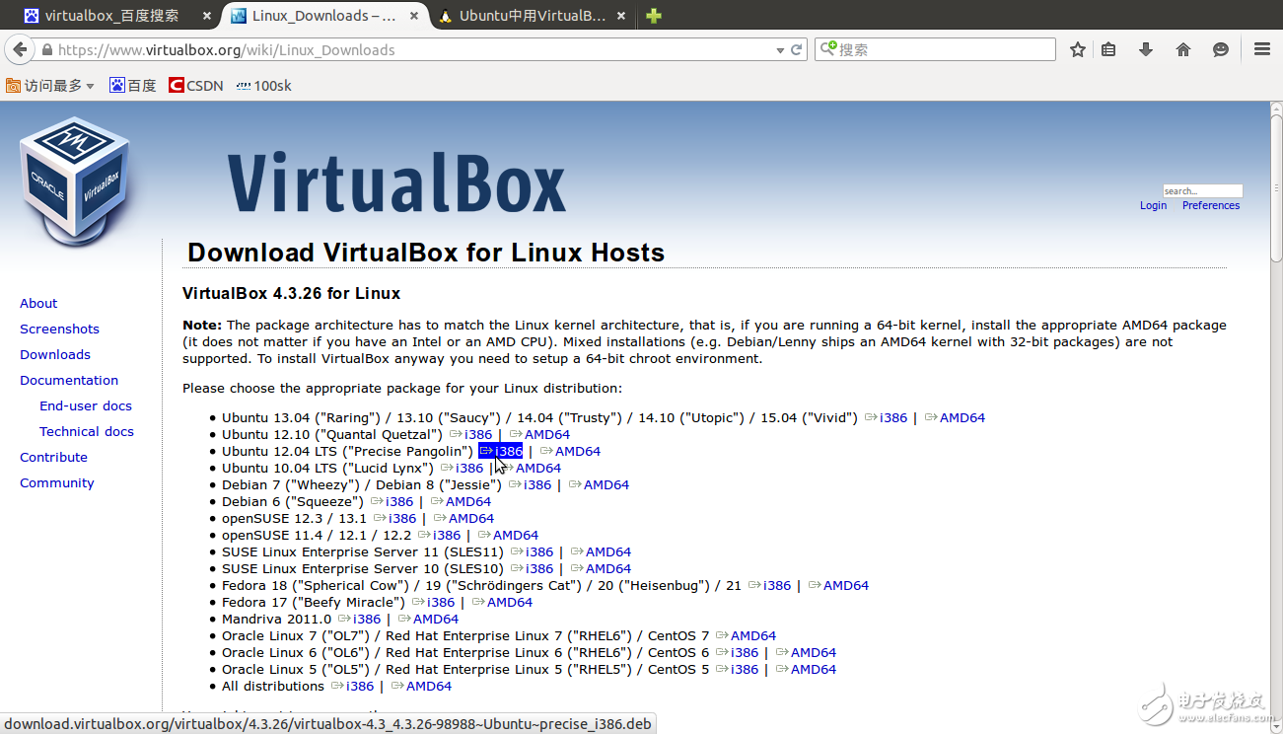Open the search engine selector dropdown
The image size is (1283, 734).
click(x=829, y=49)
